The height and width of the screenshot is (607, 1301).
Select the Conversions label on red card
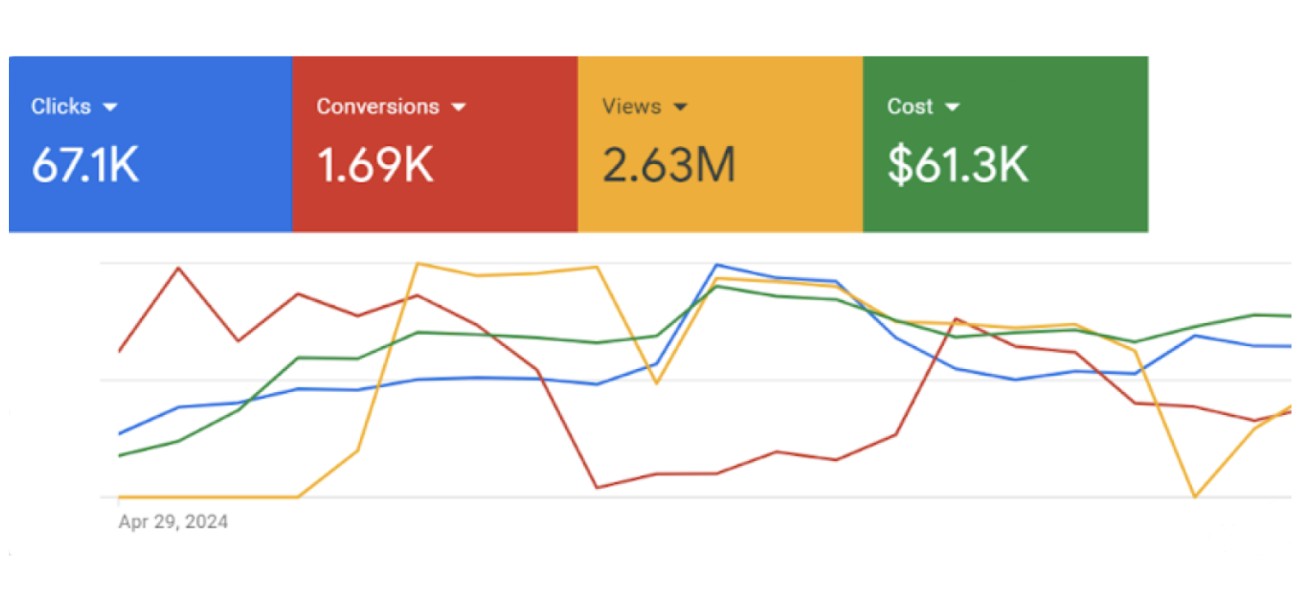(x=377, y=107)
